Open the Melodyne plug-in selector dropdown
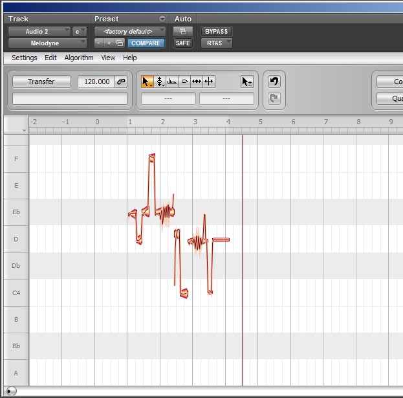 coord(47,43)
